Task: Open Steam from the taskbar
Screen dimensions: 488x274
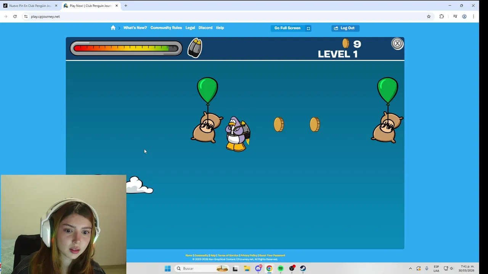Action: click(x=303, y=269)
